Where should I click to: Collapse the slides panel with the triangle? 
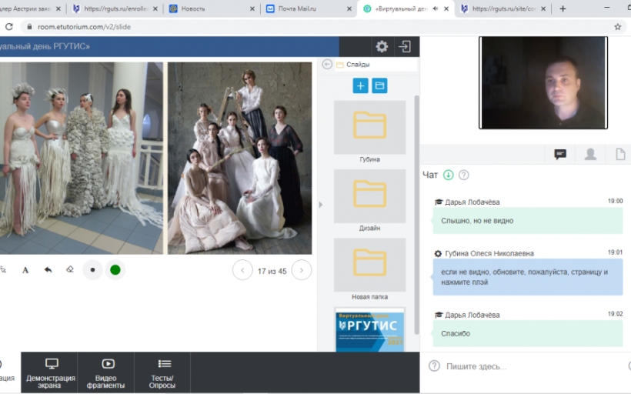pos(321,205)
